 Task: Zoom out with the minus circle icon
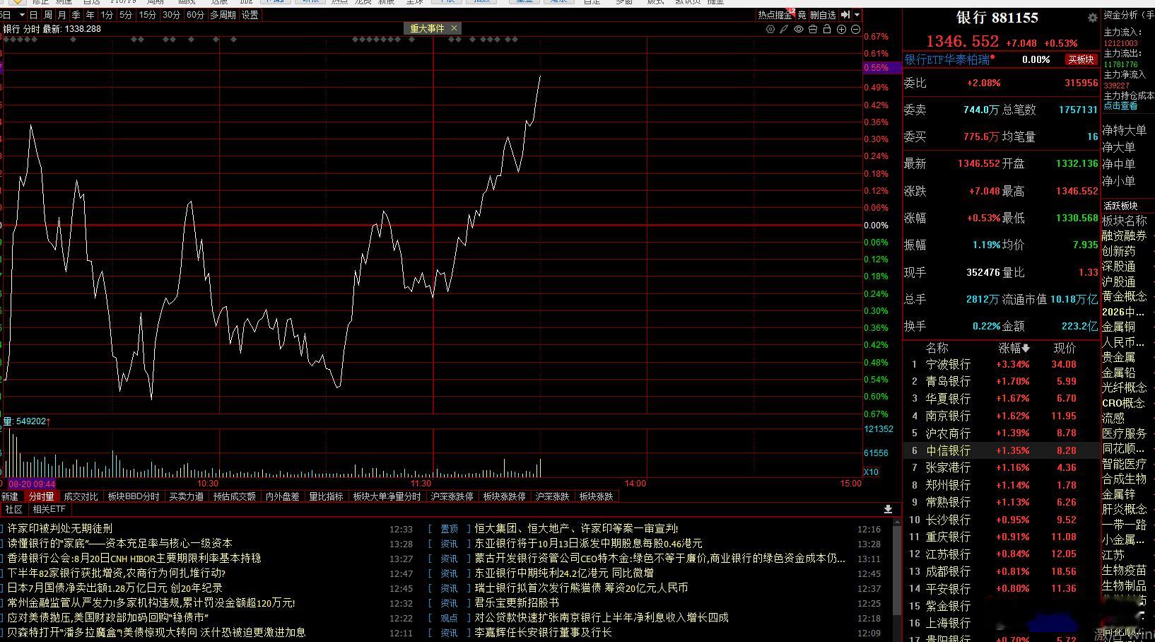pos(855,29)
